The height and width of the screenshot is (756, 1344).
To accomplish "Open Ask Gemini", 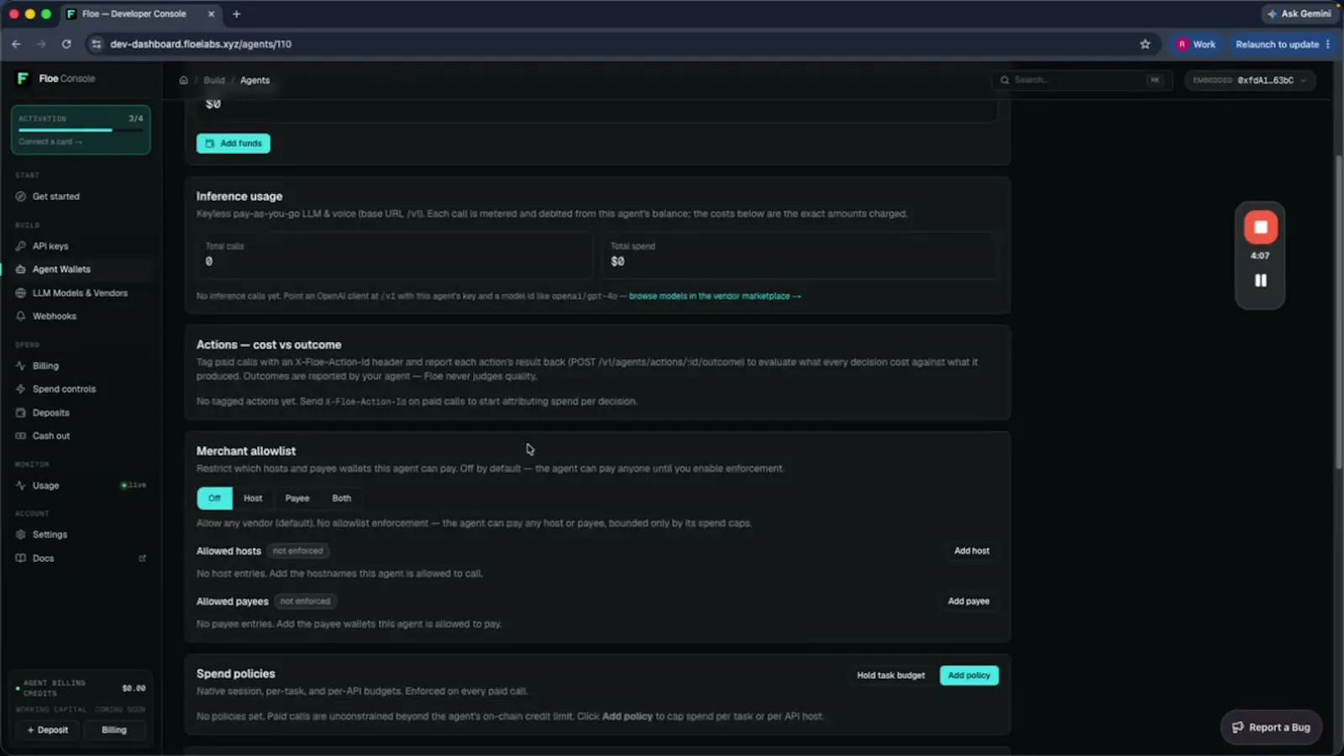I will tap(1299, 14).
